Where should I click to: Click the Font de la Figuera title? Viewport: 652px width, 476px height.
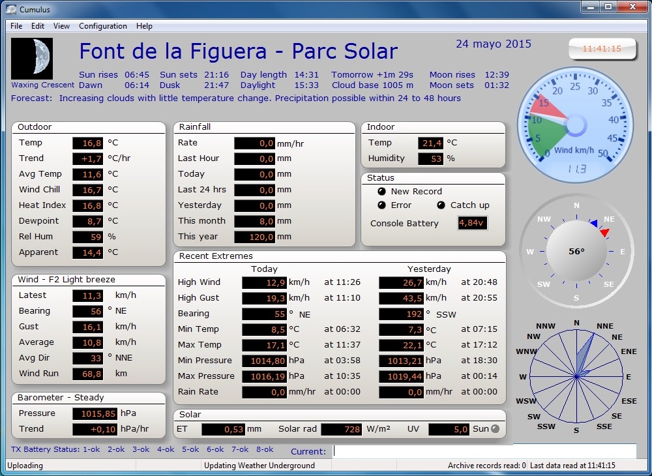pos(238,51)
